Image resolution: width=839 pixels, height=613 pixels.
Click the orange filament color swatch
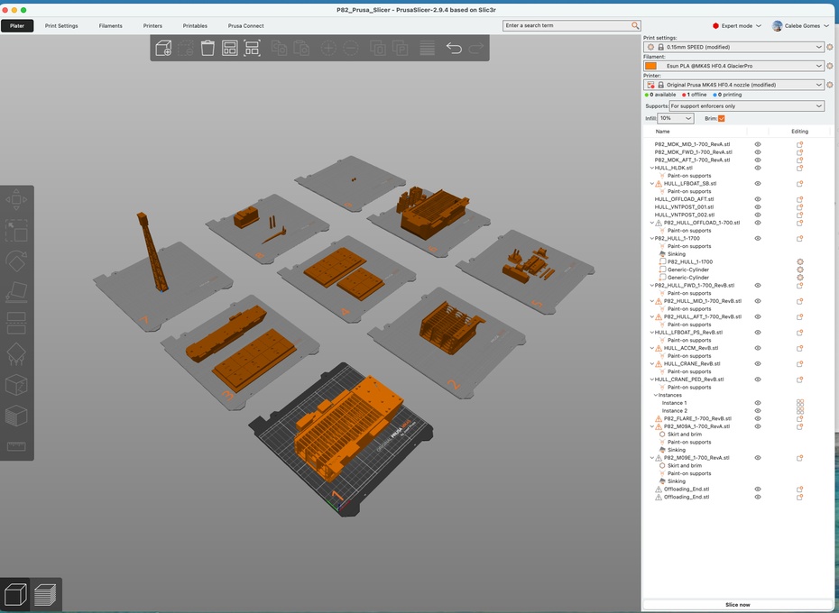650,66
